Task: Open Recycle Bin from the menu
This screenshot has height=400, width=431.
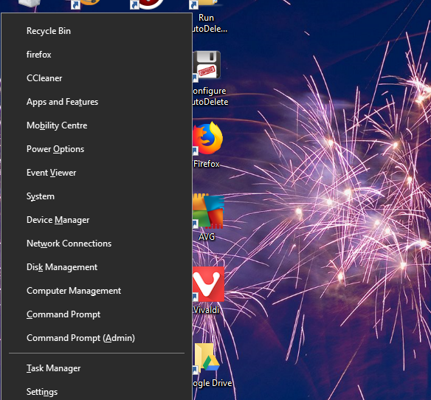Action: pos(96,31)
